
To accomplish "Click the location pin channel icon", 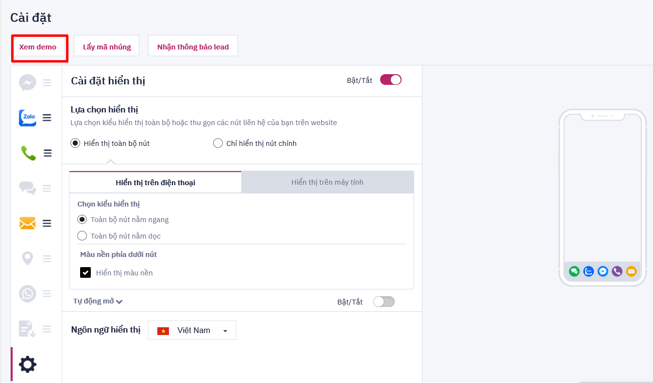I will pos(27,258).
